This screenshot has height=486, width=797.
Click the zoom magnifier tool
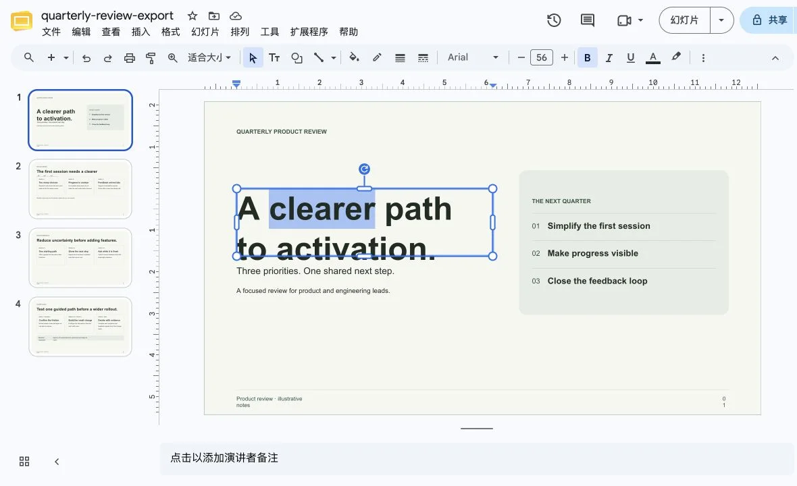coord(173,58)
